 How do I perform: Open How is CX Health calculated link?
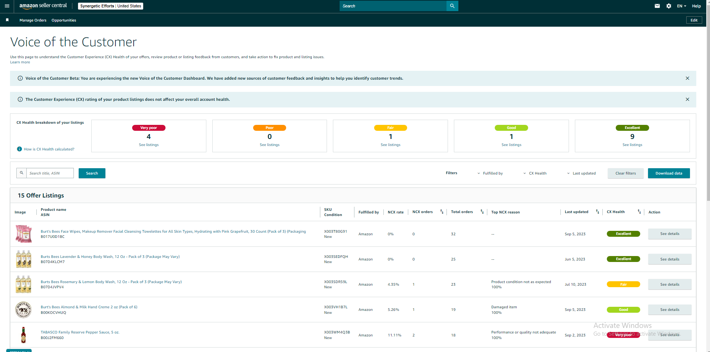(49, 149)
